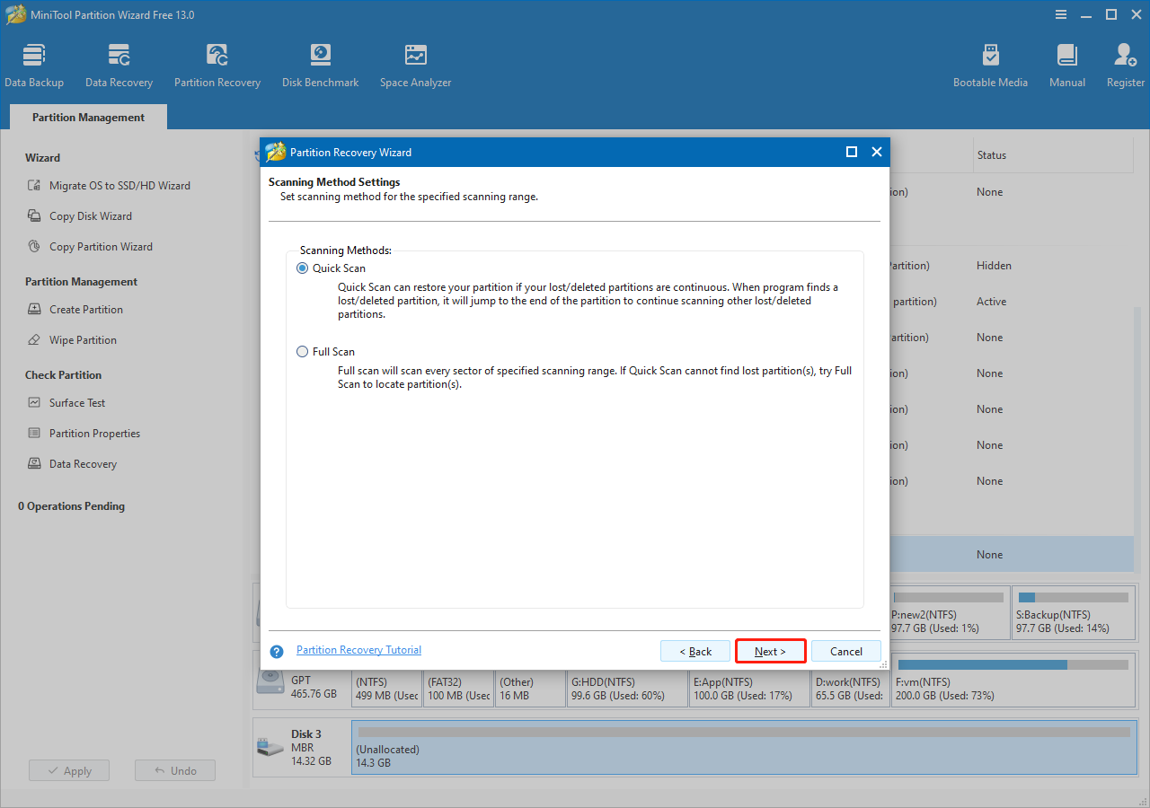Image resolution: width=1150 pixels, height=808 pixels.
Task: Select the S:Backup partition block
Action: coord(1074,613)
